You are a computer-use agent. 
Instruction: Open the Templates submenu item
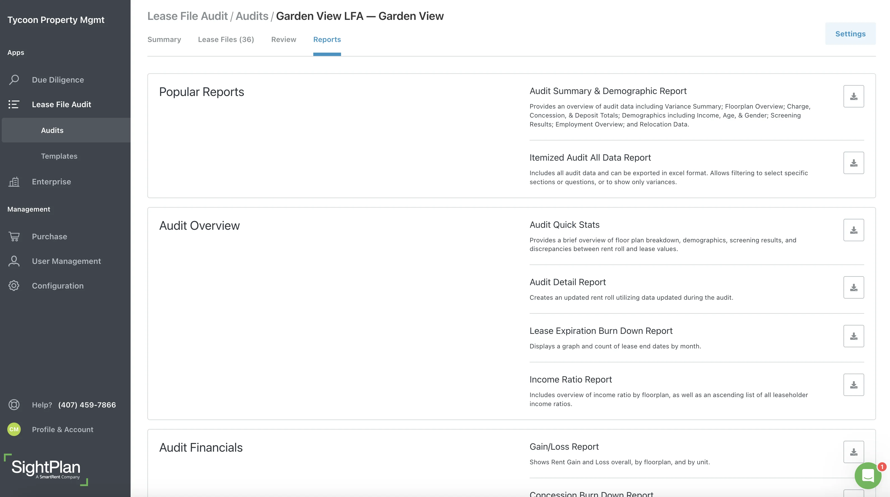click(x=59, y=156)
